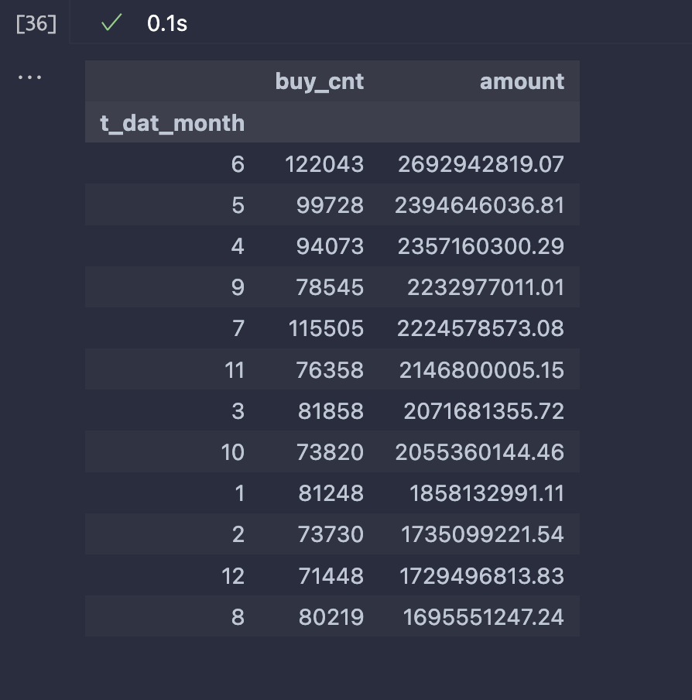This screenshot has height=700, width=692.
Task: Click amount value 1695551247.24
Action: tap(484, 617)
